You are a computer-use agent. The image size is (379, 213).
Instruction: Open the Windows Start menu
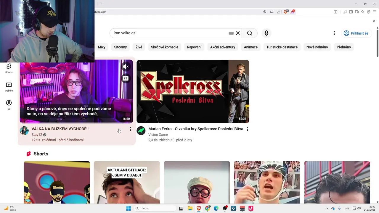128,208
